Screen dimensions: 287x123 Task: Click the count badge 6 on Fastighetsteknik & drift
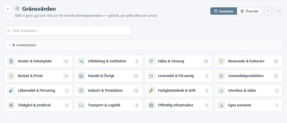point(207,91)
